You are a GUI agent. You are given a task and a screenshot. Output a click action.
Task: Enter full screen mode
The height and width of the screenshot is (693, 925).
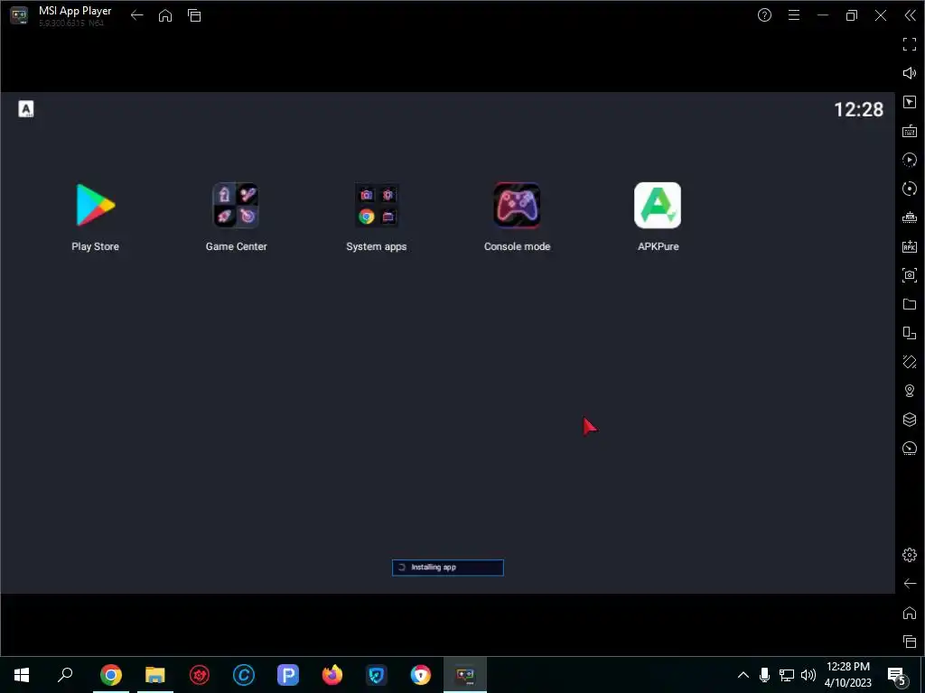pyautogui.click(x=910, y=44)
